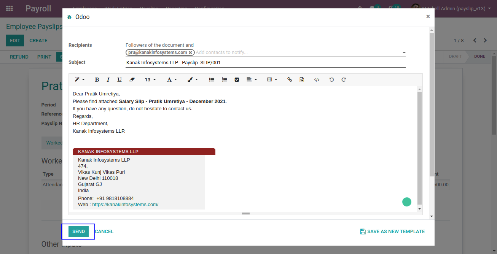Screen dimensions: 497x254
Task: Go to the next payslip record
Action: click(485, 41)
